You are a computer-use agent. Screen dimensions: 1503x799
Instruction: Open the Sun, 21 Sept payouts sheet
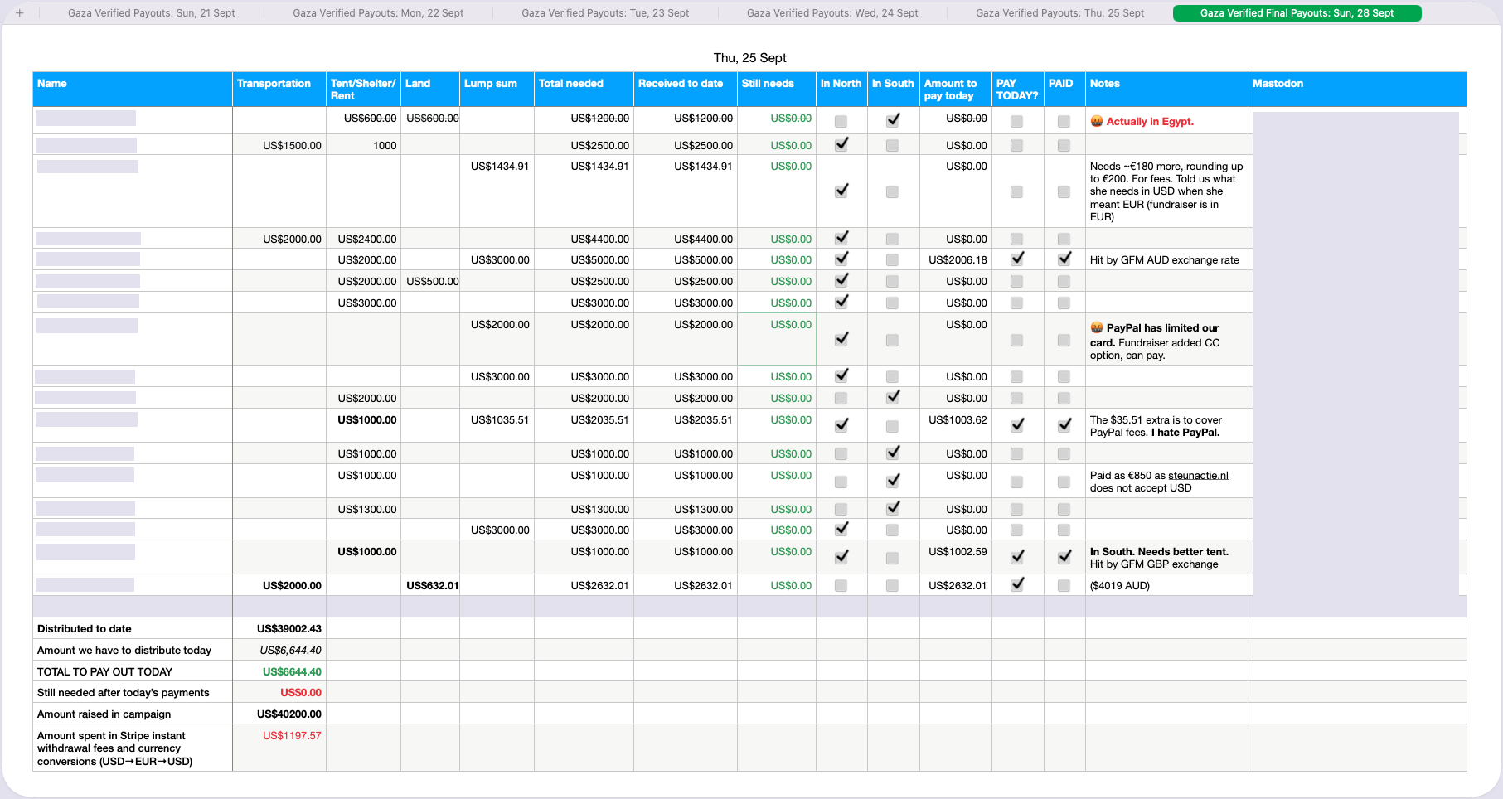click(x=151, y=13)
